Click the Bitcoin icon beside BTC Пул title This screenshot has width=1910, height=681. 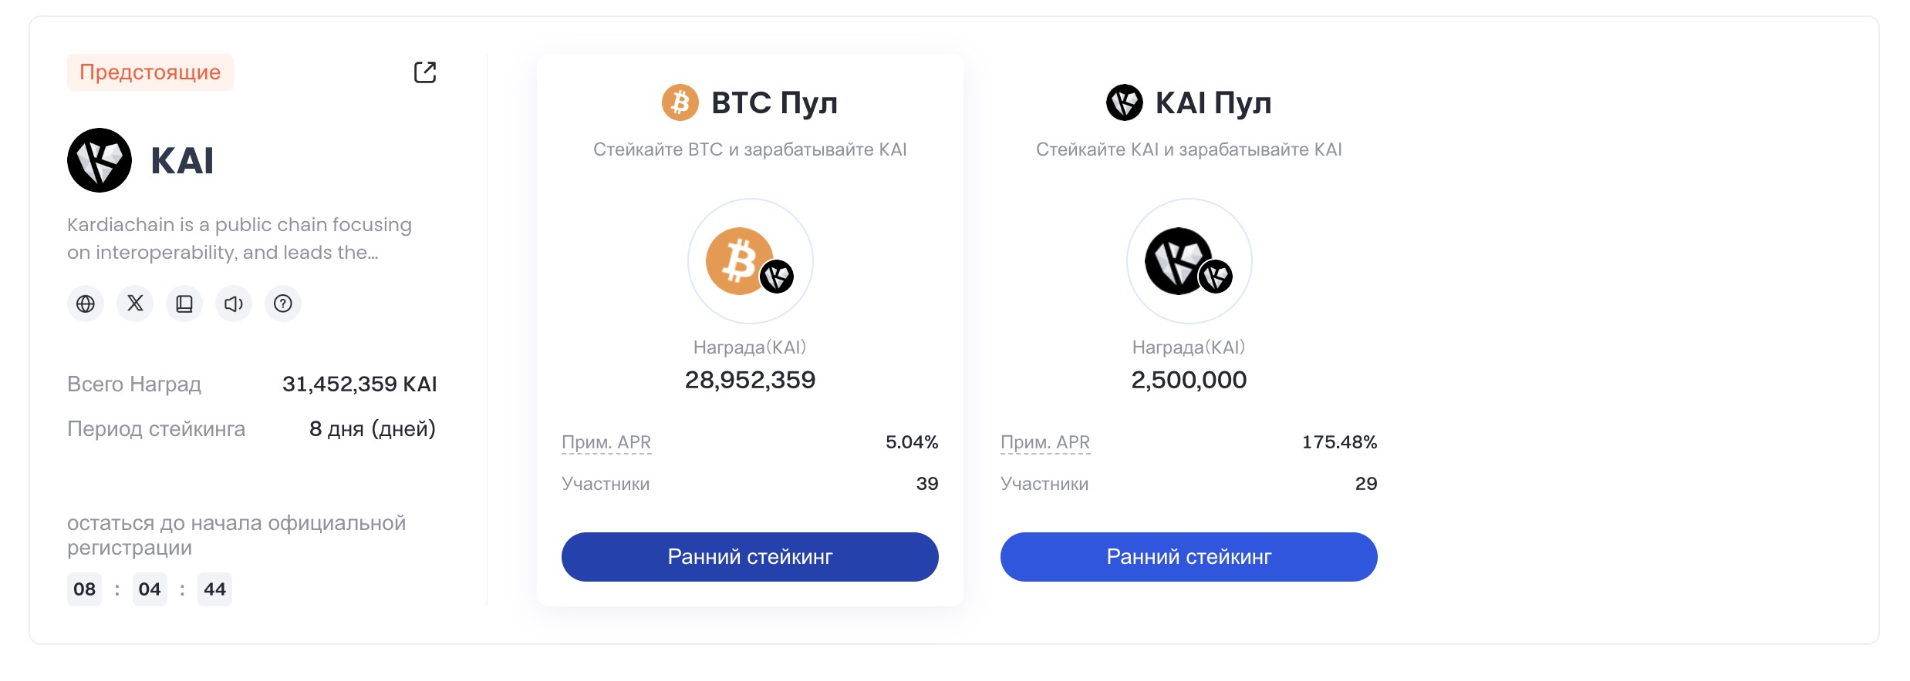point(680,102)
